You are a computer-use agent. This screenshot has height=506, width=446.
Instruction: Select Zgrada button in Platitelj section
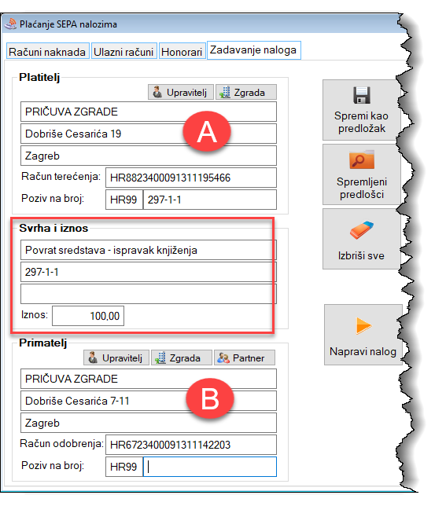coord(246,92)
